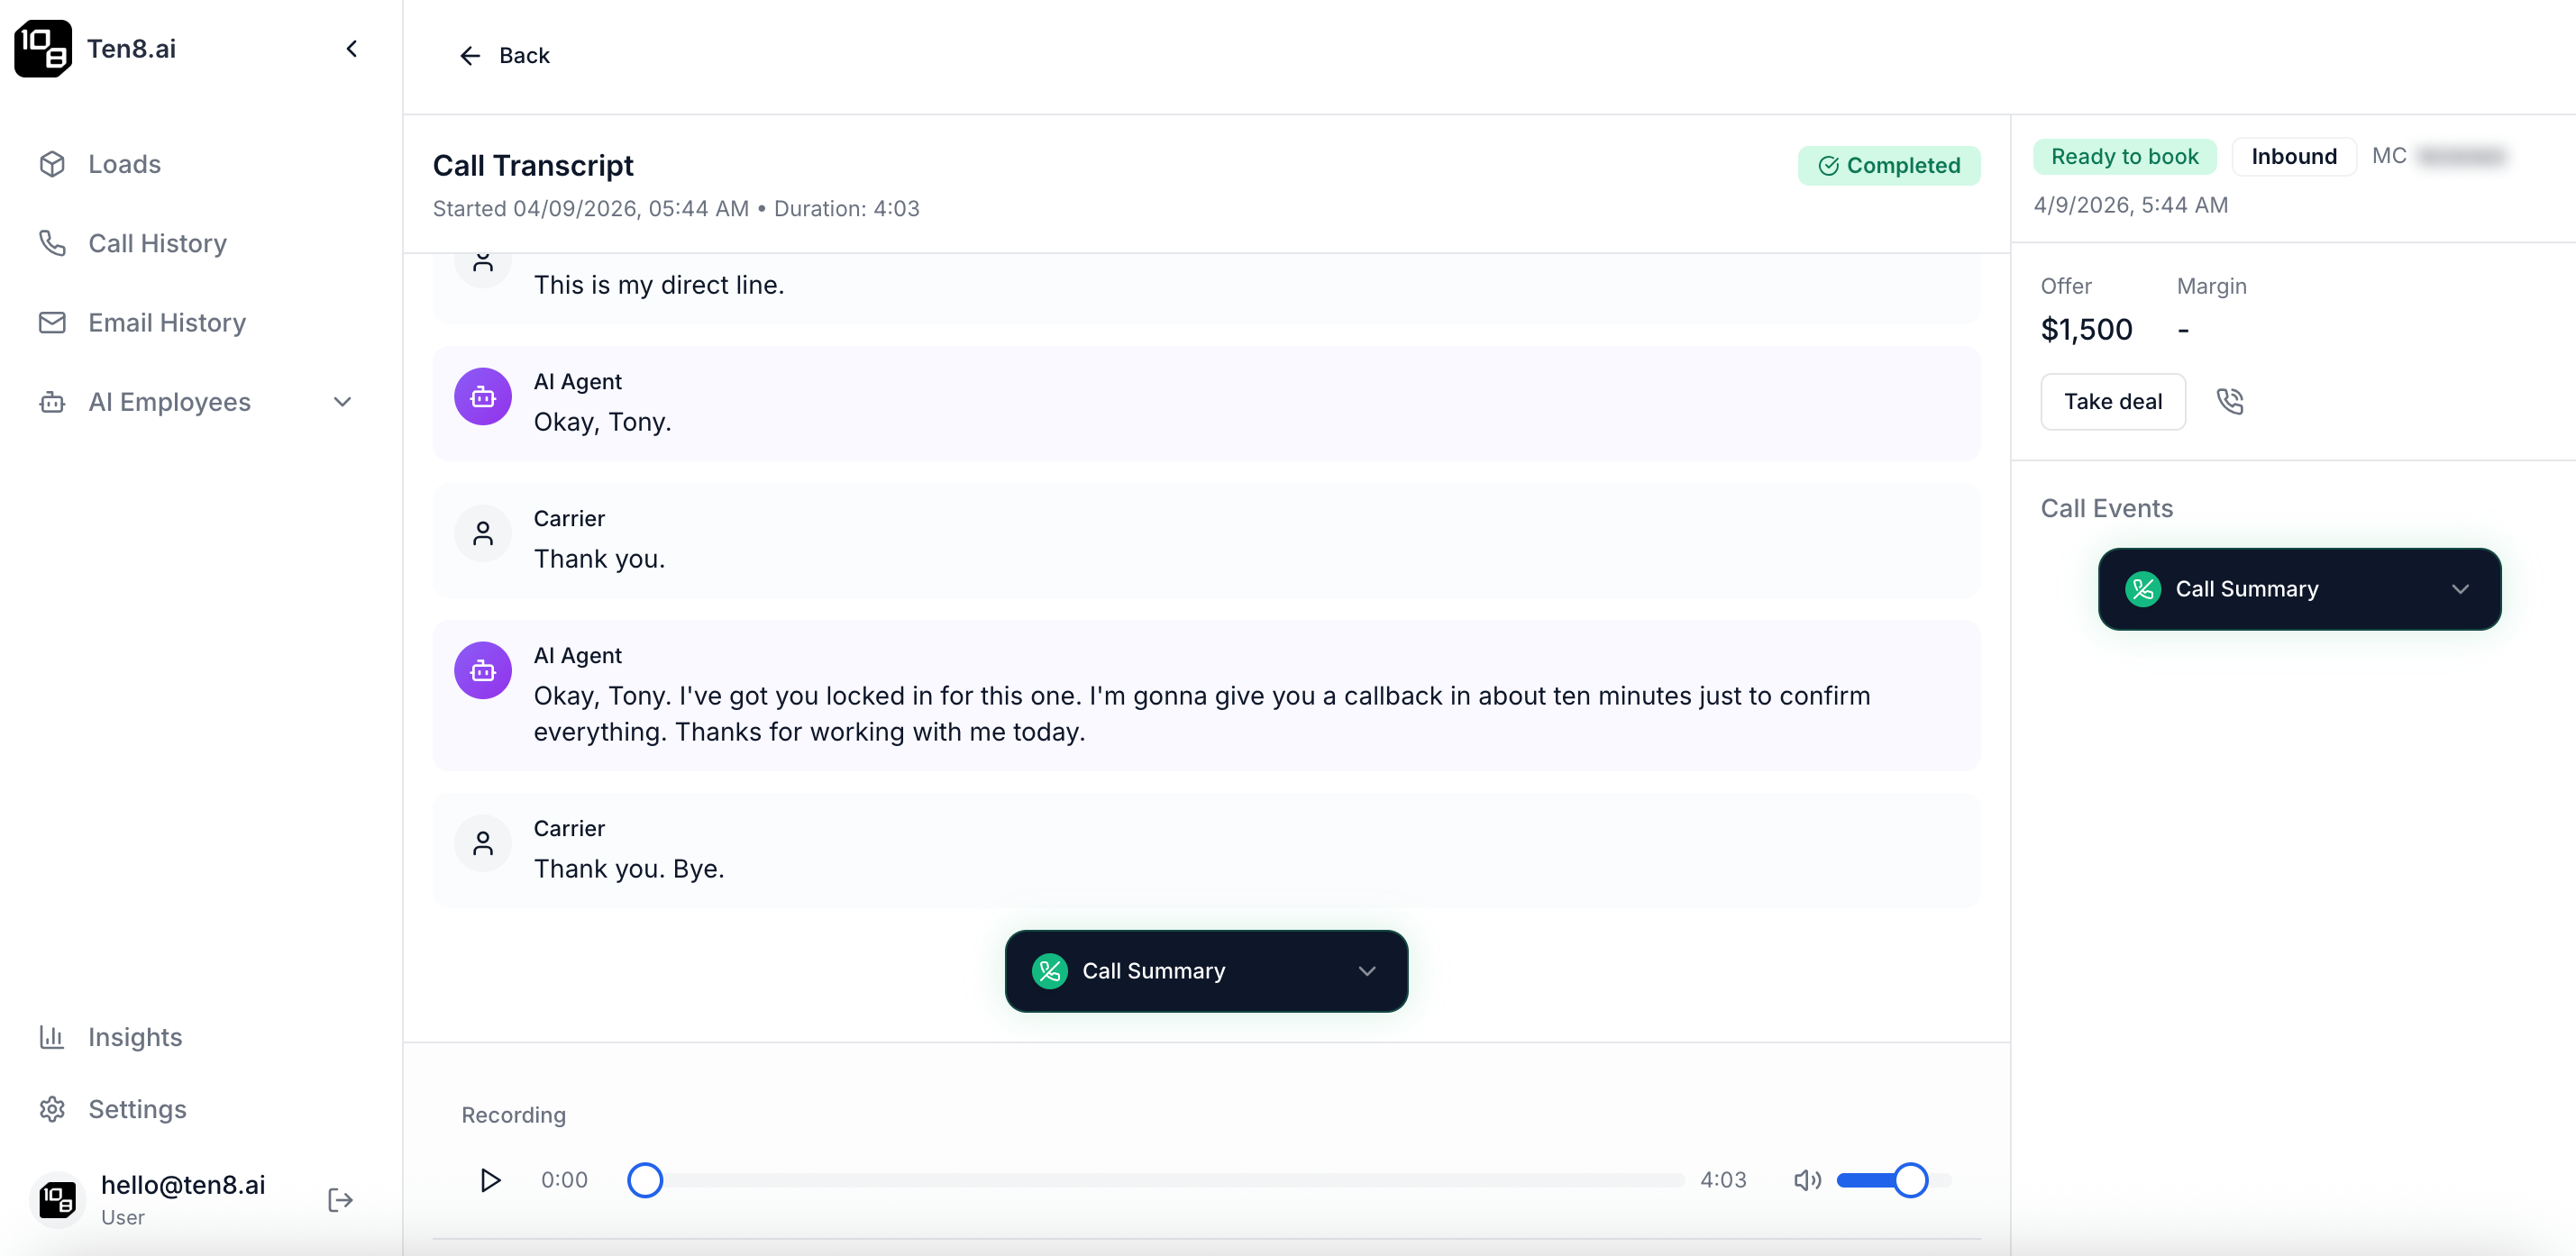Screen dimensions: 2576x1256
Task: Click the Insights bar chart icon
Action: [x=52, y=1037]
